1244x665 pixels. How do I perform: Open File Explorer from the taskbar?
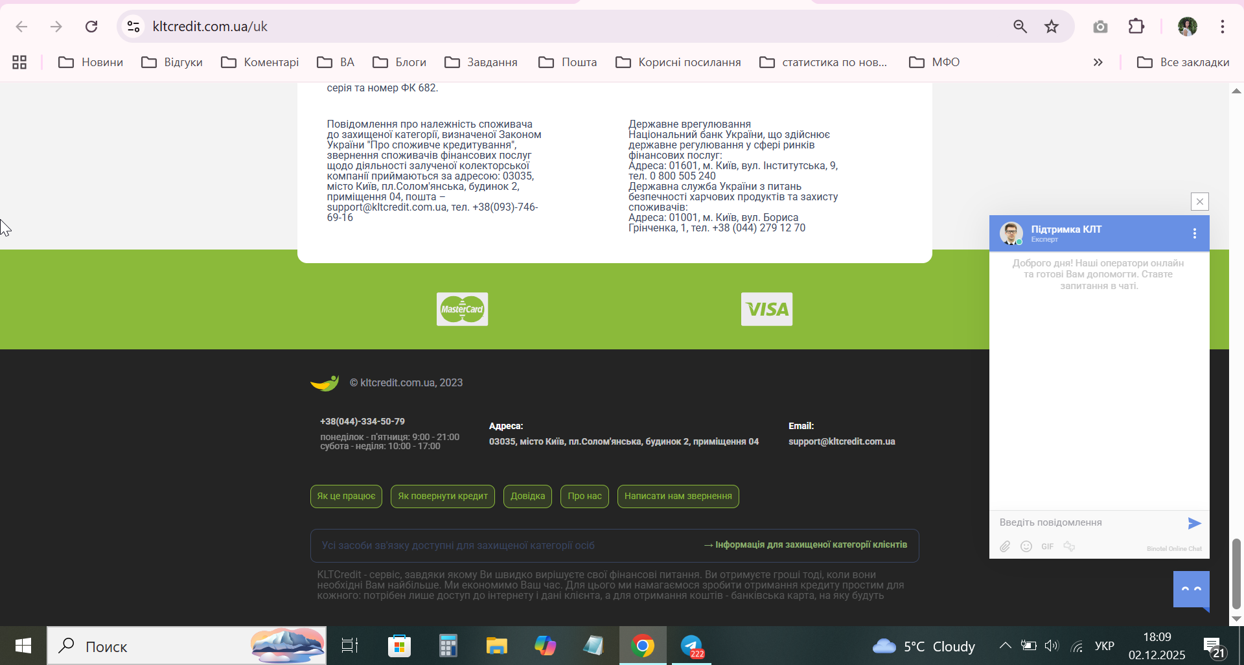point(497,646)
